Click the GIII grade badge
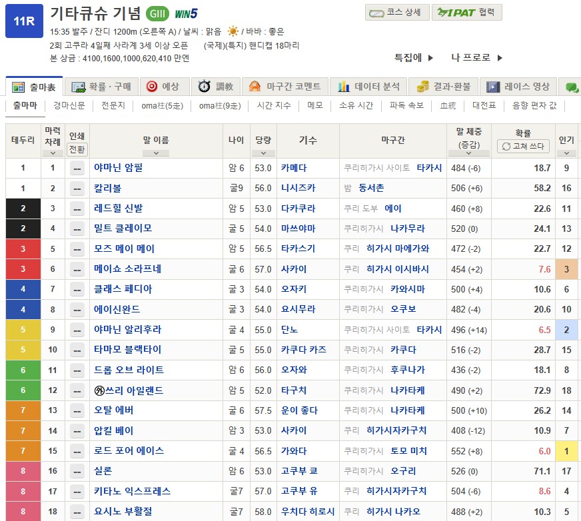Image resolution: width=581 pixels, height=521 pixels. tap(157, 14)
